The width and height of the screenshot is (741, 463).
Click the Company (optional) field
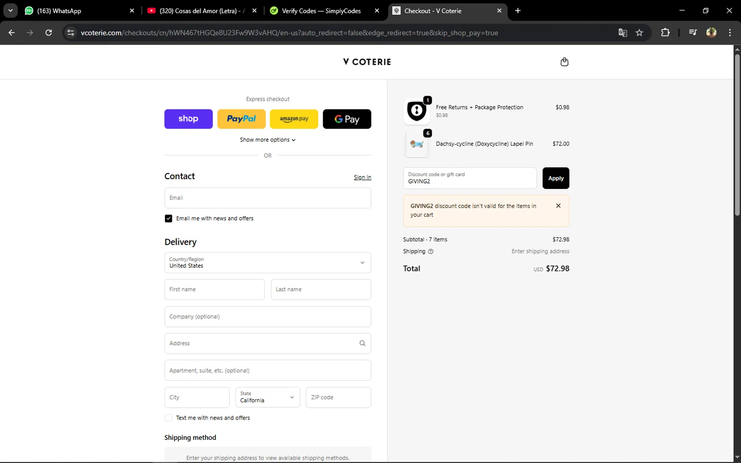point(268,316)
